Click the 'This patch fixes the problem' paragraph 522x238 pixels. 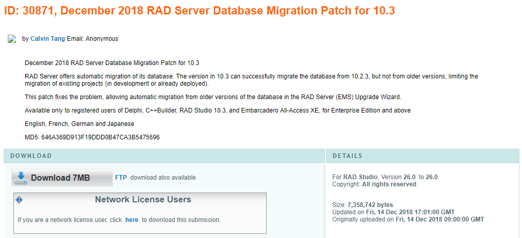click(x=214, y=98)
